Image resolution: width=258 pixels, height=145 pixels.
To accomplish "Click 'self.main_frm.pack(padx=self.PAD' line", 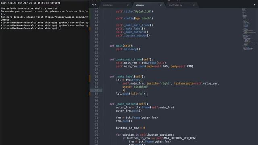I will pyautogui.click(x=154, y=66).
